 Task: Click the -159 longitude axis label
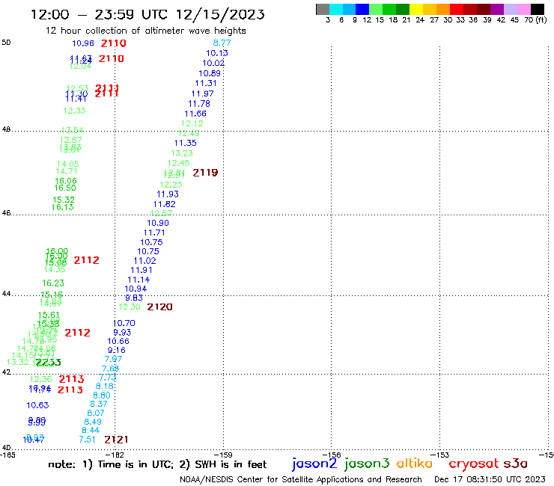tap(223, 455)
